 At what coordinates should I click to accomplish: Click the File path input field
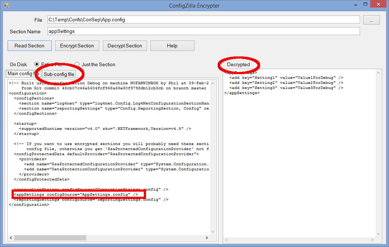pos(204,20)
